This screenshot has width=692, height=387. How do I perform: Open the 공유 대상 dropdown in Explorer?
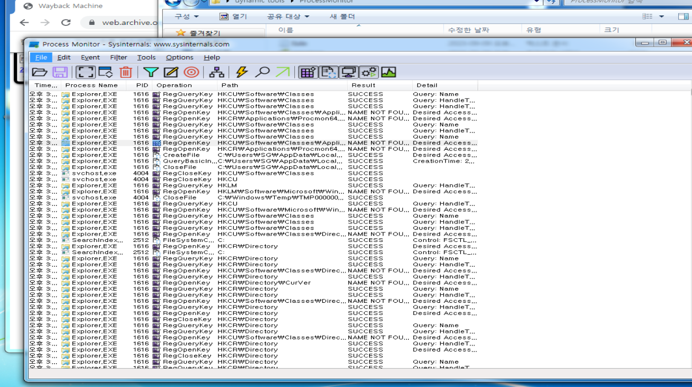pyautogui.click(x=288, y=16)
